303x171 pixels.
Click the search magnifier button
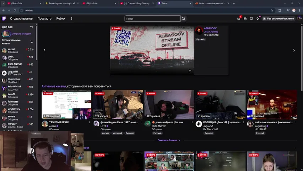184,19
